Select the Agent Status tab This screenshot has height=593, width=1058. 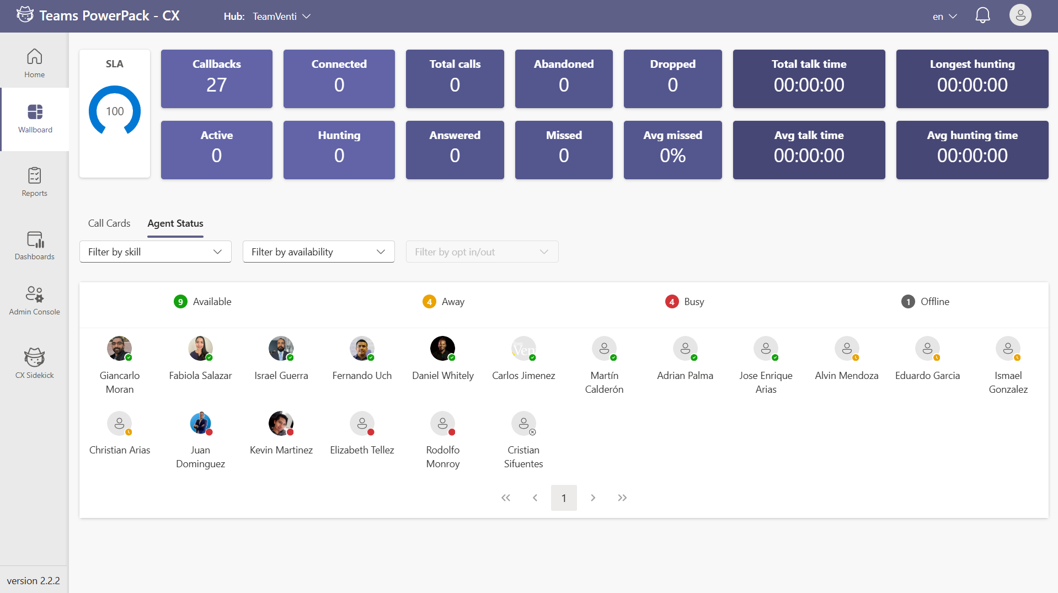(175, 223)
